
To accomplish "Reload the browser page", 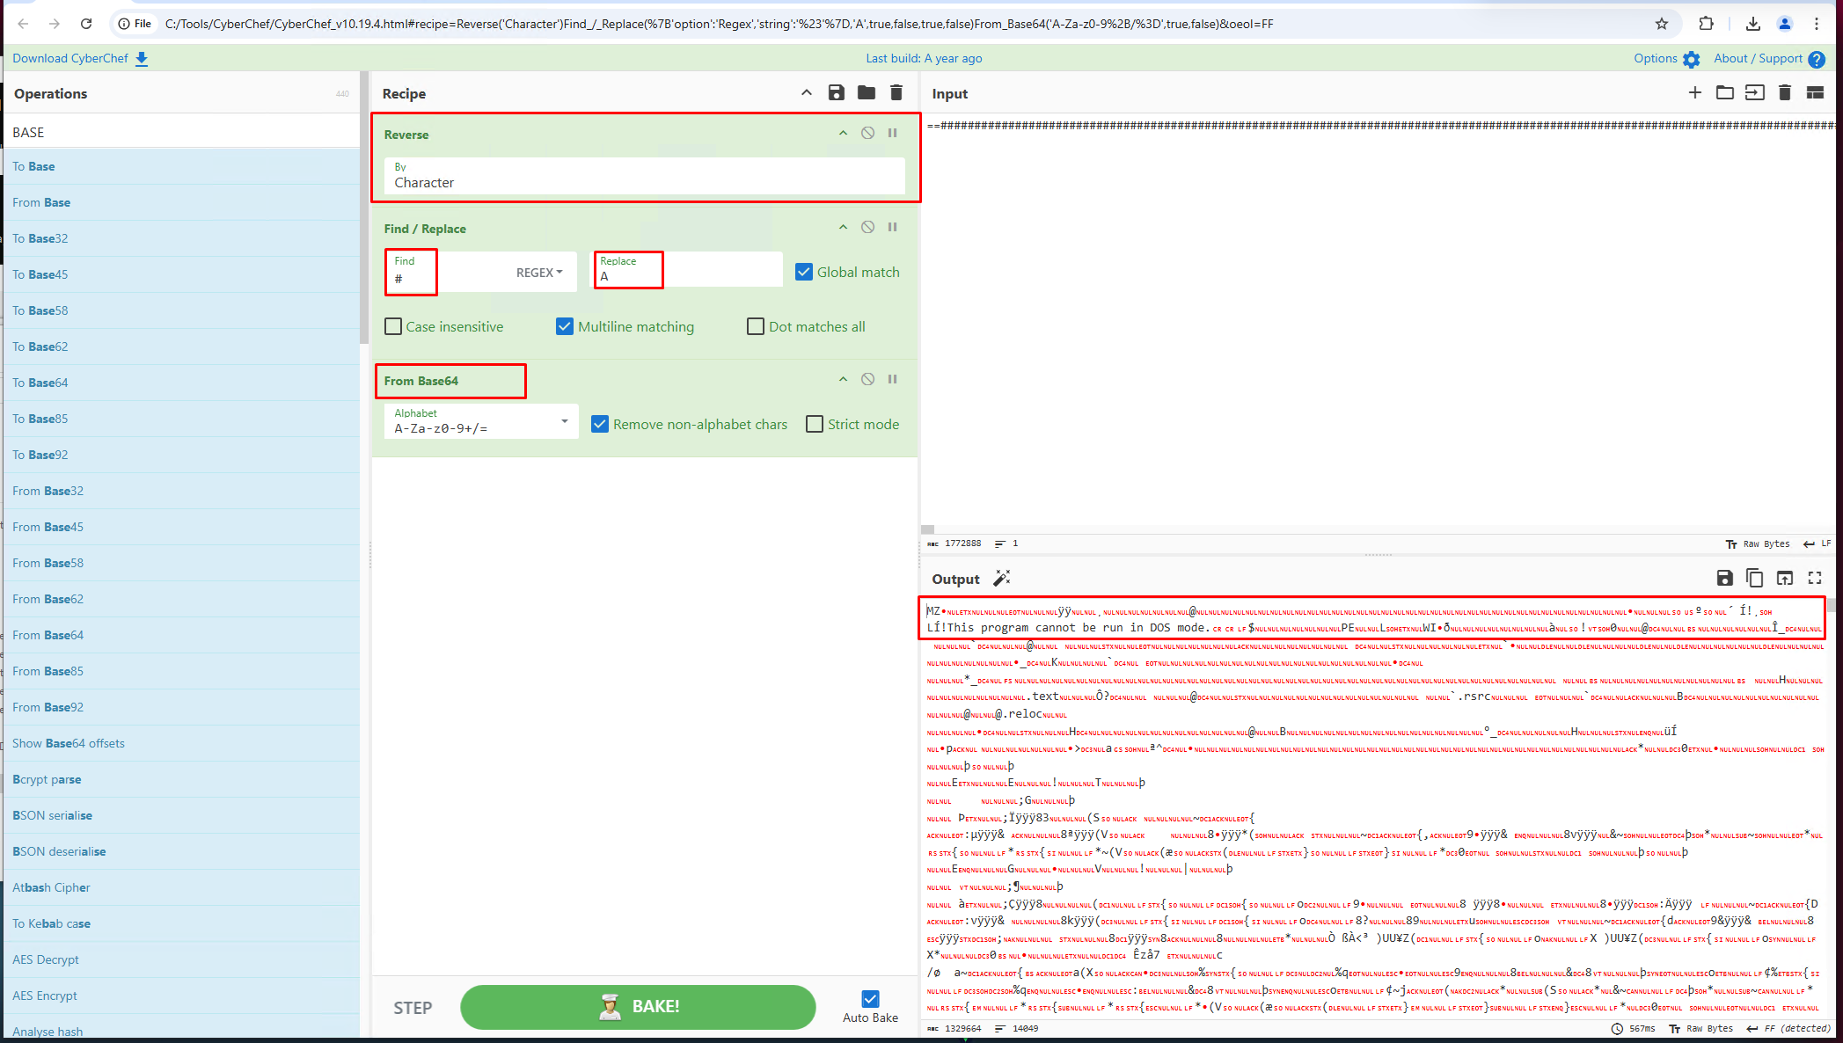I will tap(86, 24).
